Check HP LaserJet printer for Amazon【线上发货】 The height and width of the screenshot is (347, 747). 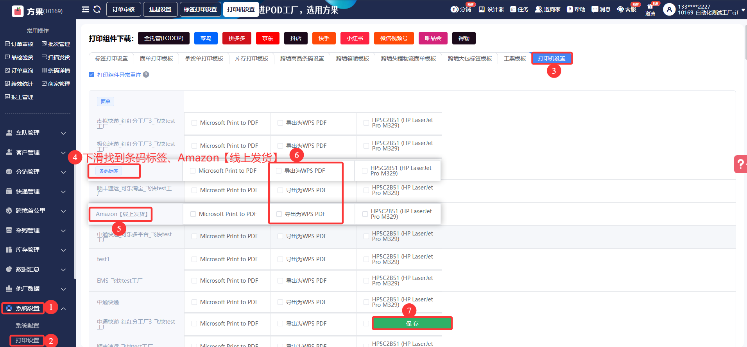pyautogui.click(x=365, y=214)
